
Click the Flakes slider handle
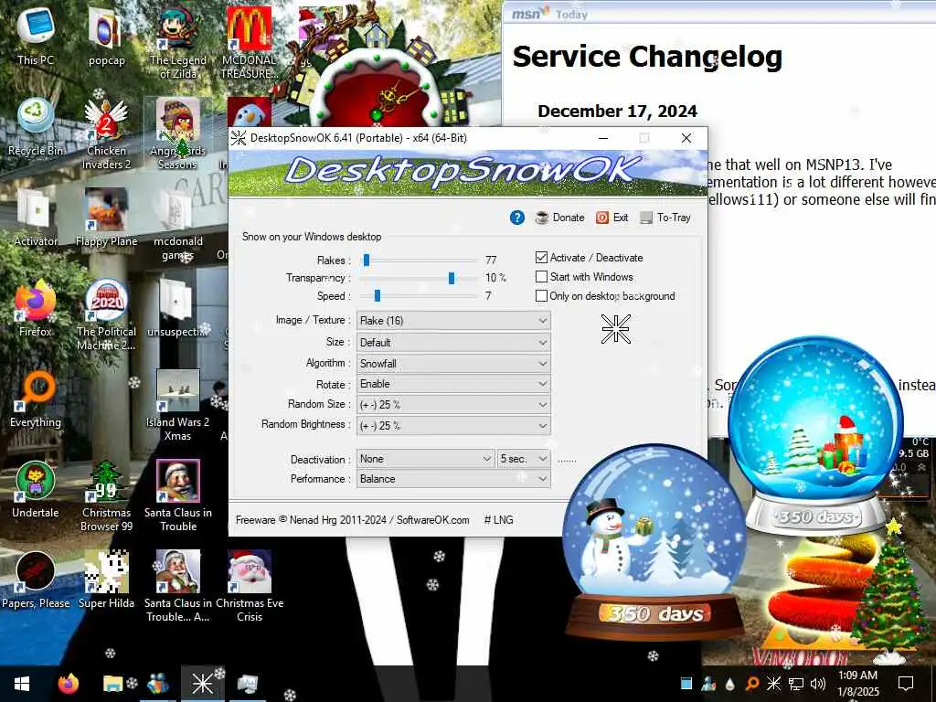click(x=367, y=260)
